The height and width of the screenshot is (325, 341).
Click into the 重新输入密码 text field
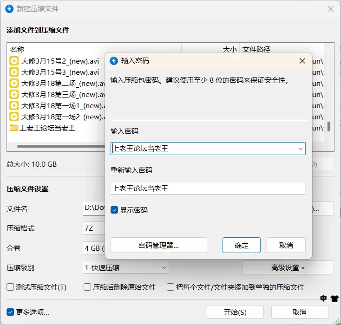click(208, 188)
